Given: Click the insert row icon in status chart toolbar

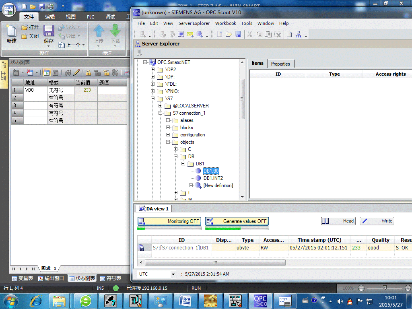Looking at the screenshot, I should (16, 72).
